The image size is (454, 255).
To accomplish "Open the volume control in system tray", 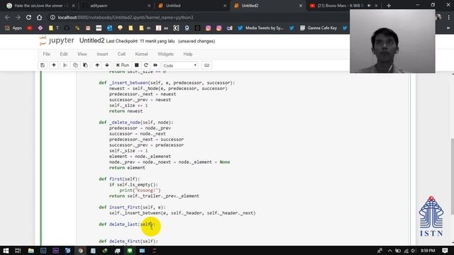I will [x=414, y=251].
